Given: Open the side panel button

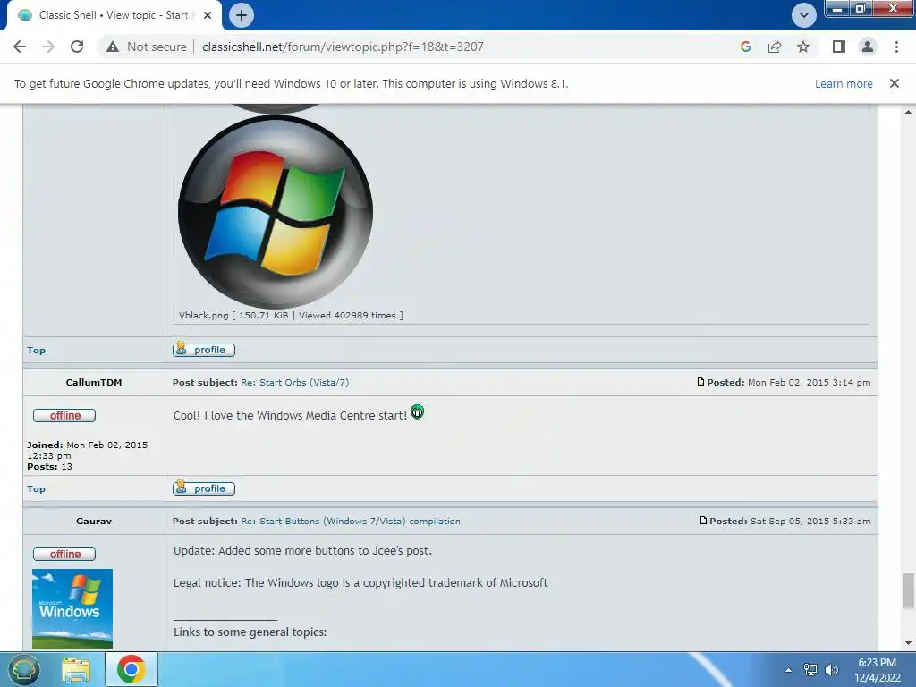Looking at the screenshot, I should (x=839, y=47).
